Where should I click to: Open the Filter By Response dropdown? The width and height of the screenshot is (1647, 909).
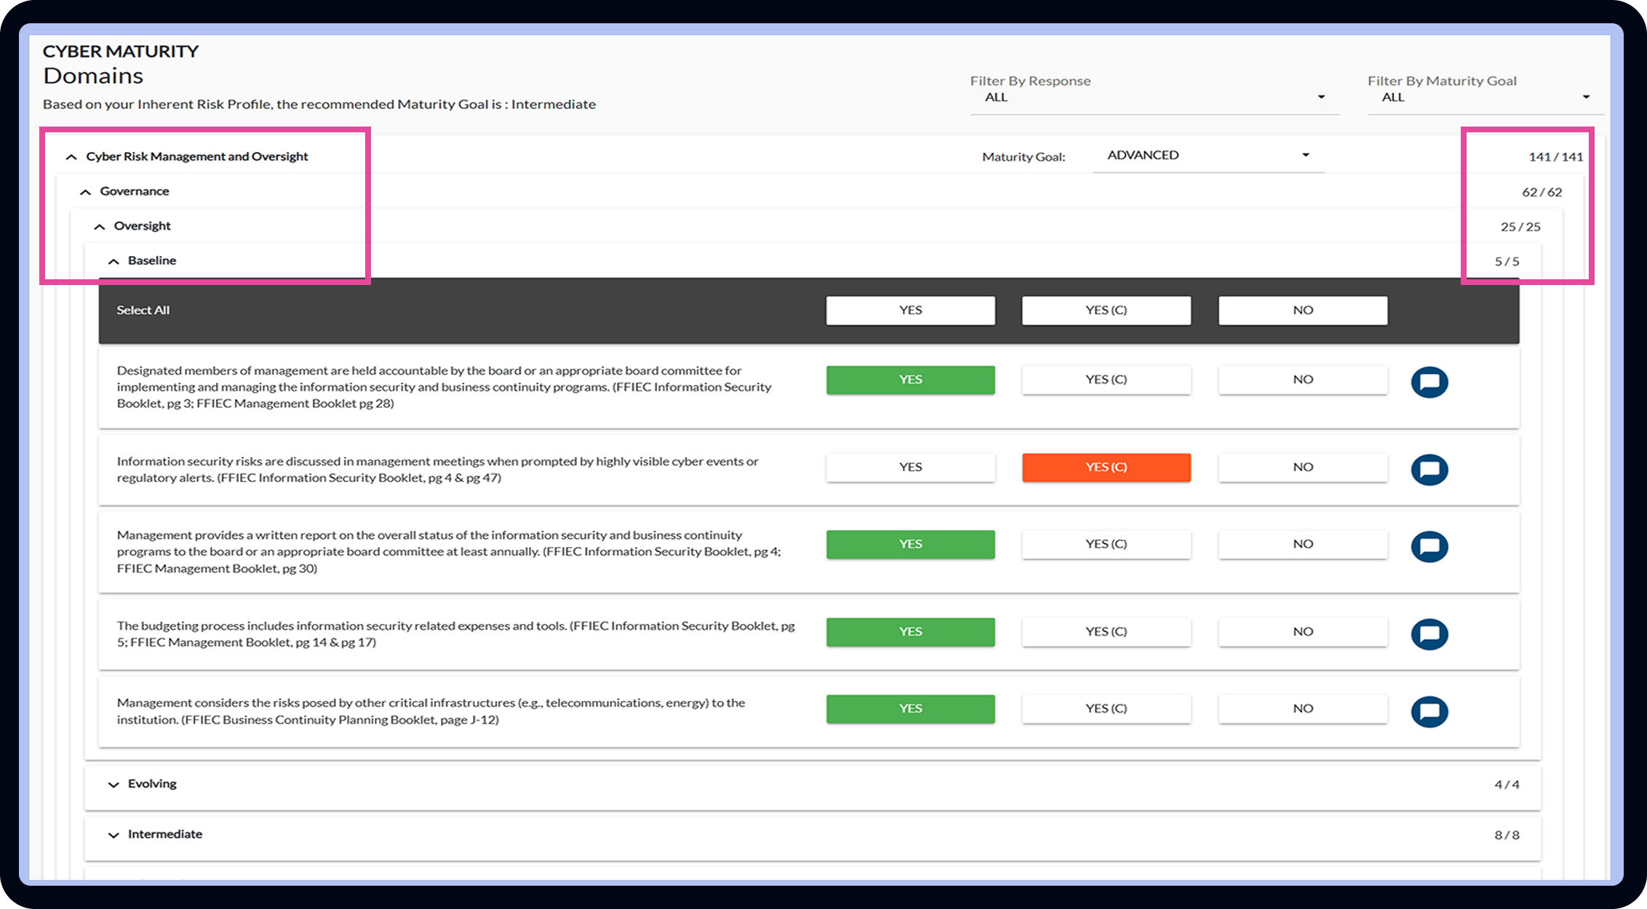pos(1154,97)
